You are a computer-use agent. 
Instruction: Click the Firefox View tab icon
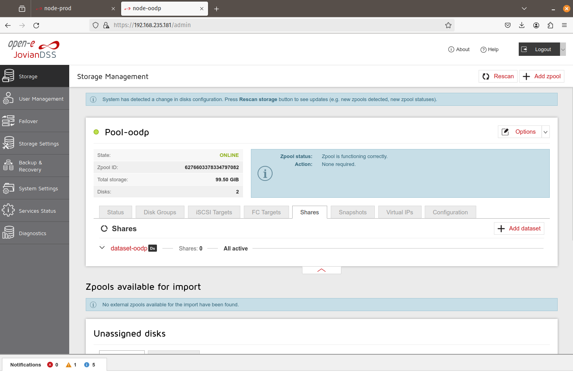coord(22,9)
